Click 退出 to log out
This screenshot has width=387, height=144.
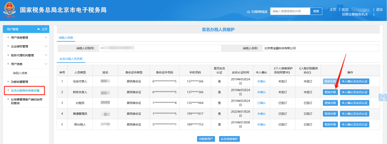pos(379,9)
